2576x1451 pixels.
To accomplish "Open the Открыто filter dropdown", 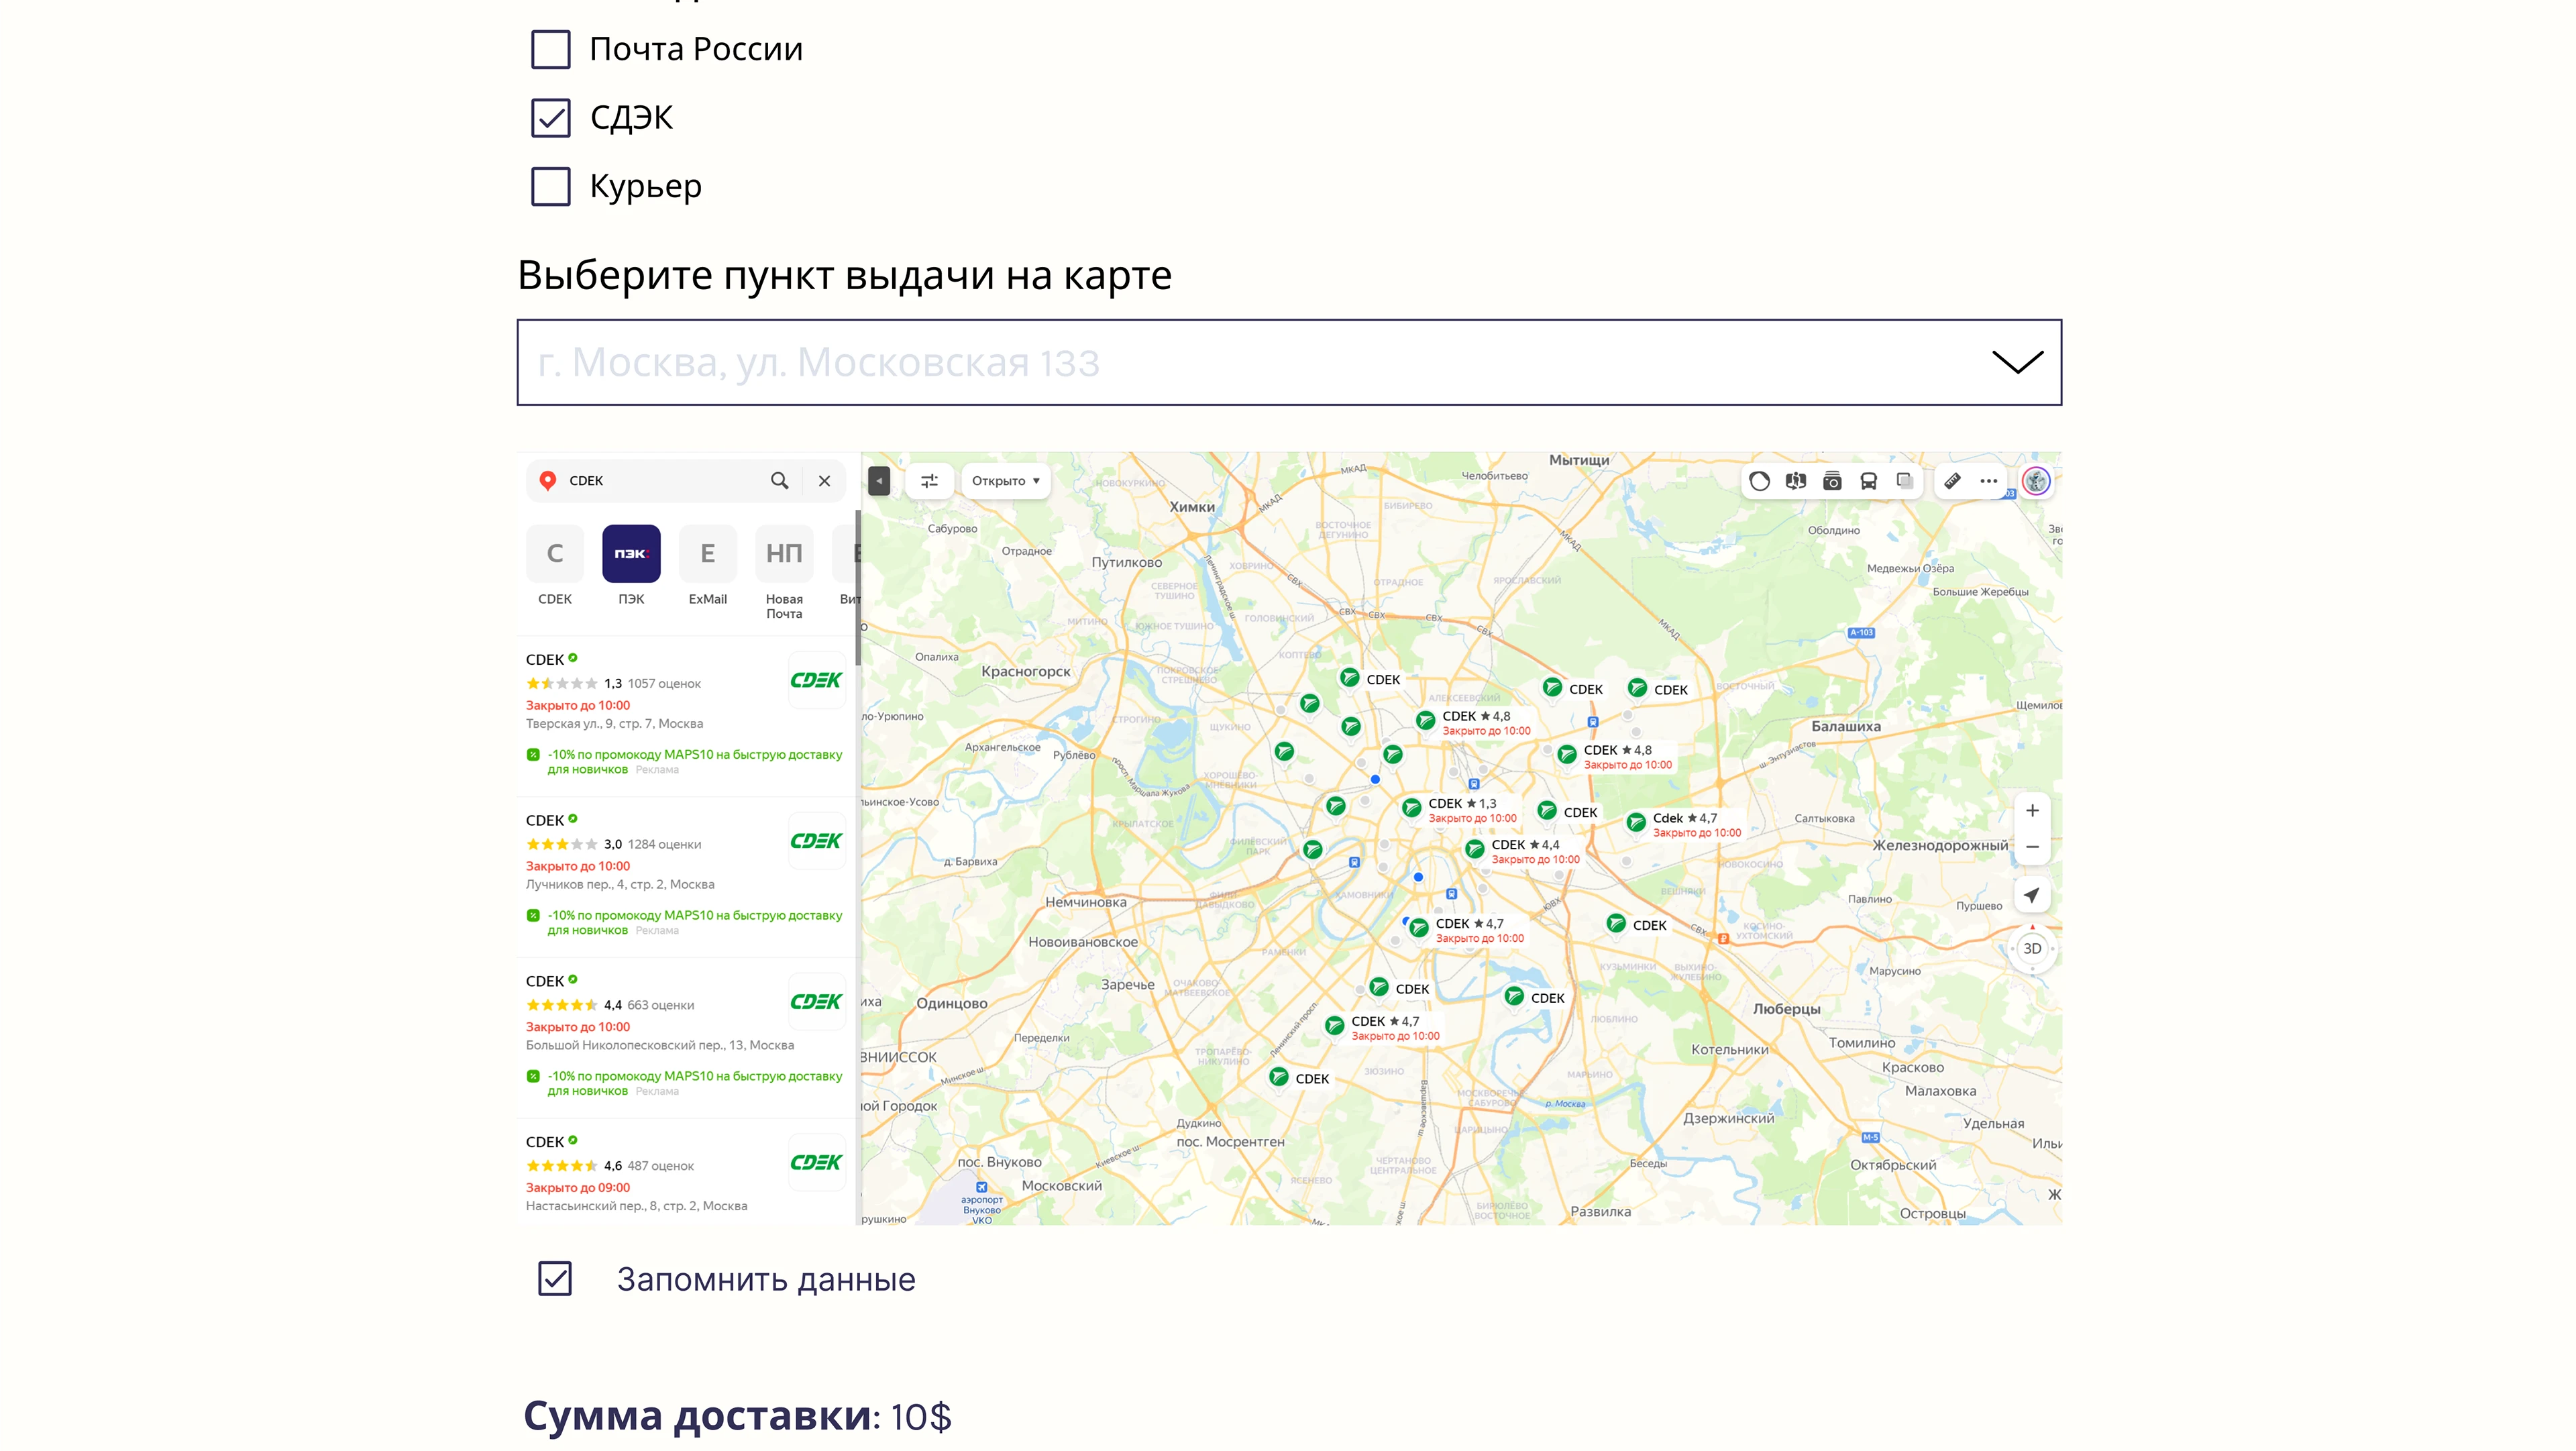I will click(1006, 481).
